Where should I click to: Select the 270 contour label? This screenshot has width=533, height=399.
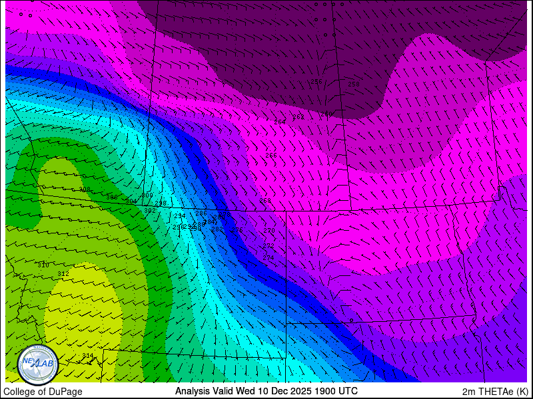269,231
